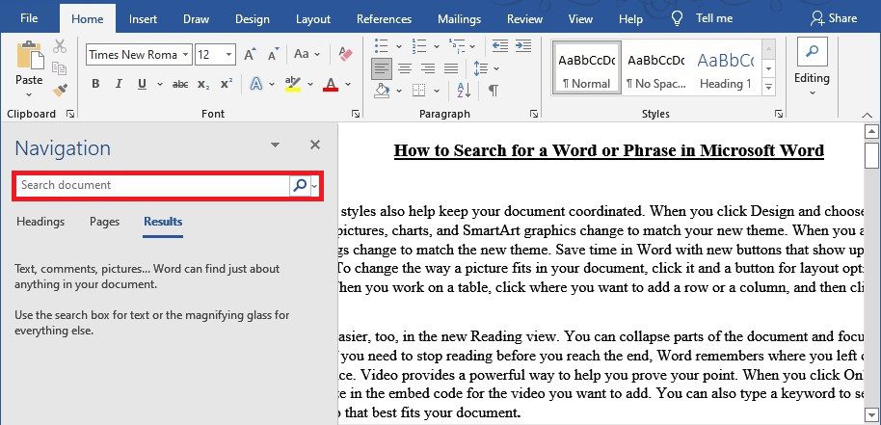Sort text with A-Z icon
The height and width of the screenshot is (425, 881).
pyautogui.click(x=464, y=90)
